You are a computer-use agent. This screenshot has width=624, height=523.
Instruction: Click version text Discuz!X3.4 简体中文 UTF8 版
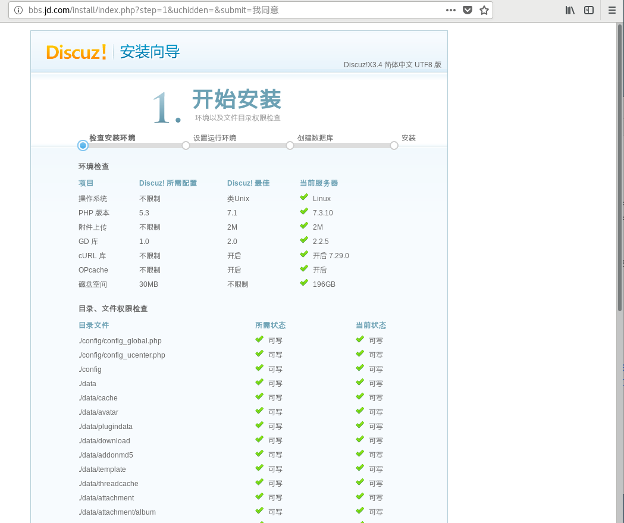(393, 64)
